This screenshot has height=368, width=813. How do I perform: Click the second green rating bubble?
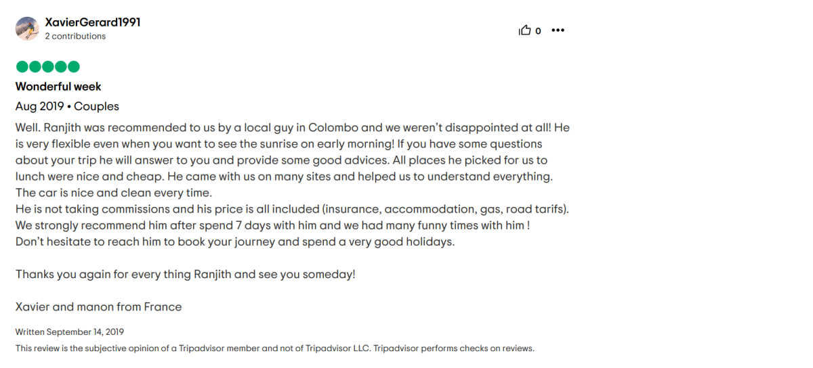(35, 66)
